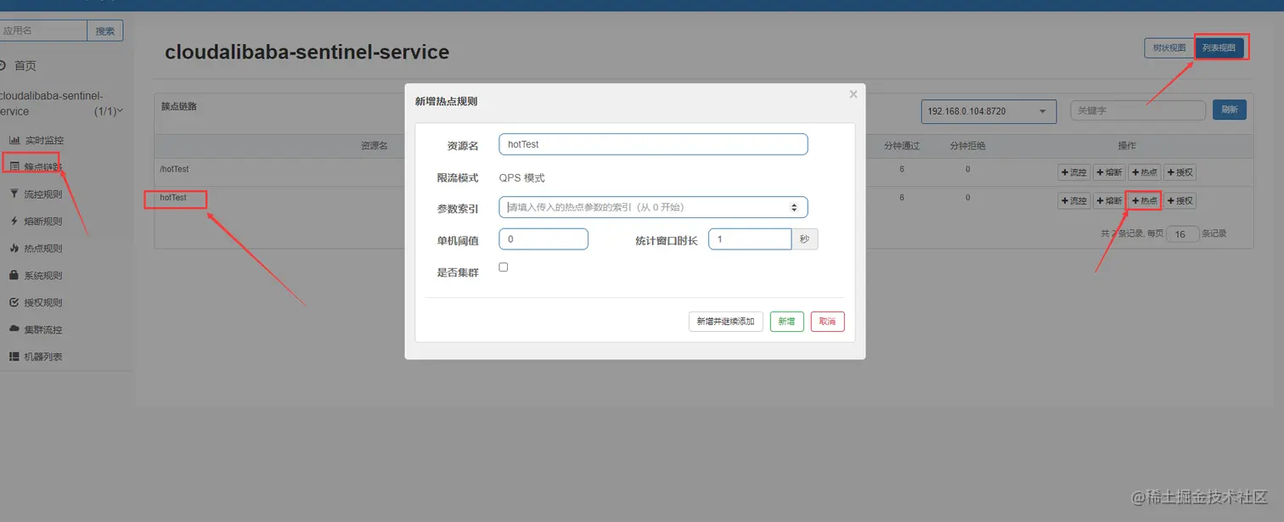Image resolution: width=1284 pixels, height=522 pixels.
Task: Click +授权 button in /hotTest row
Action: click(1180, 172)
